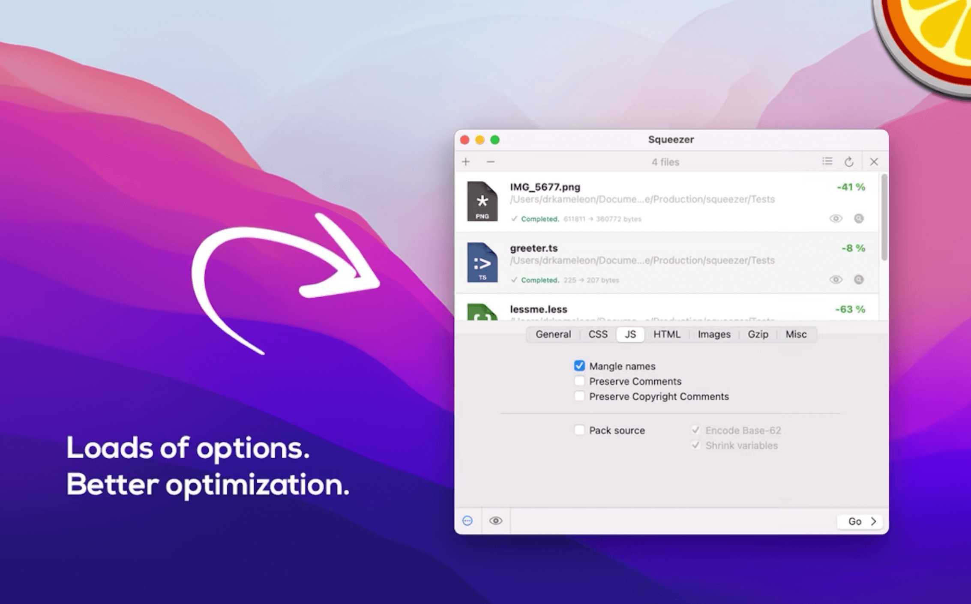Remove a file using the minus icon

tap(490, 161)
